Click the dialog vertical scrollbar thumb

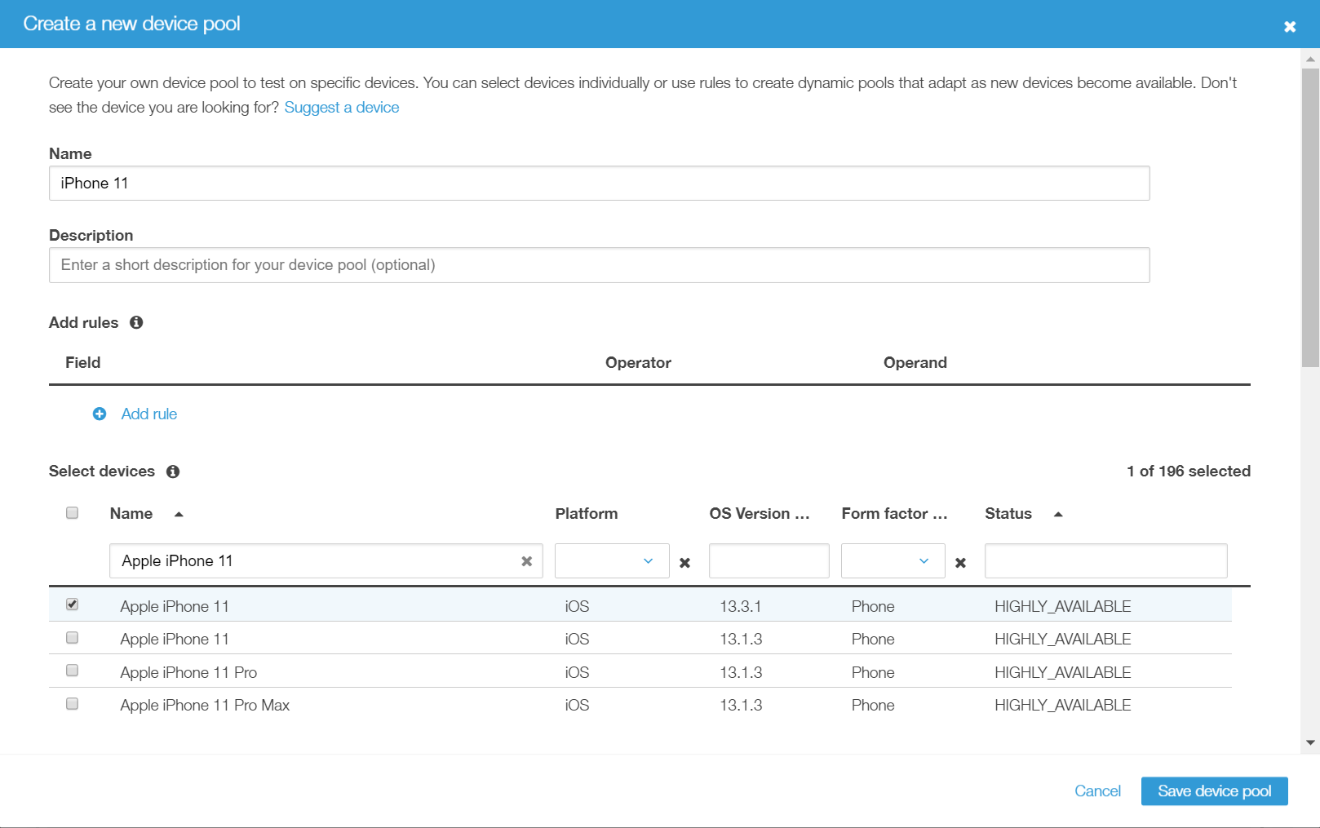pos(1310,217)
